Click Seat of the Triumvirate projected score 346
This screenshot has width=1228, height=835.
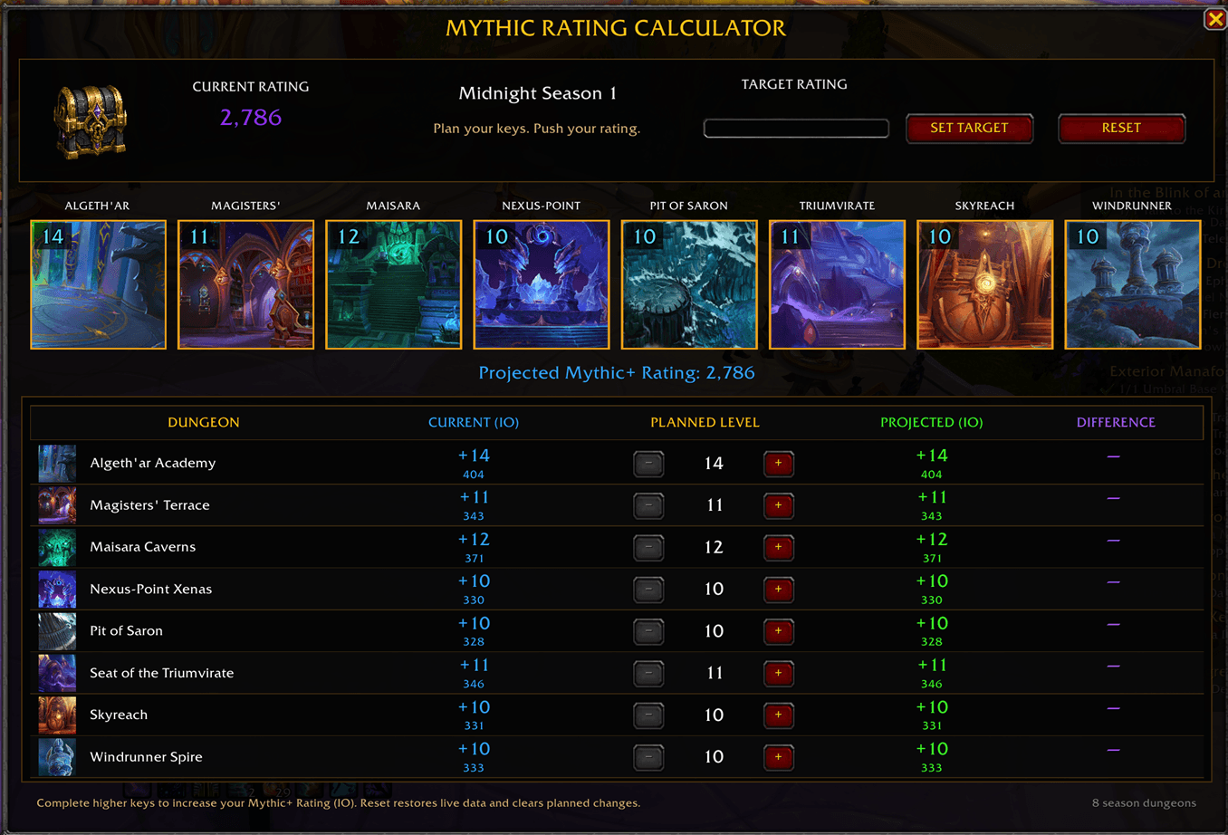932,685
